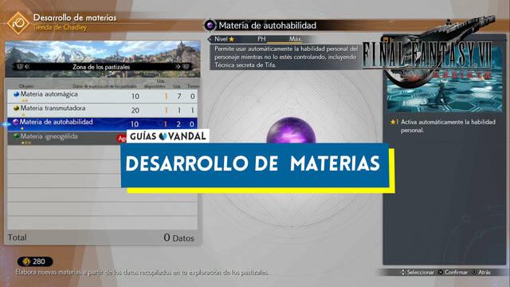Select the Materia automágica row

(102, 96)
